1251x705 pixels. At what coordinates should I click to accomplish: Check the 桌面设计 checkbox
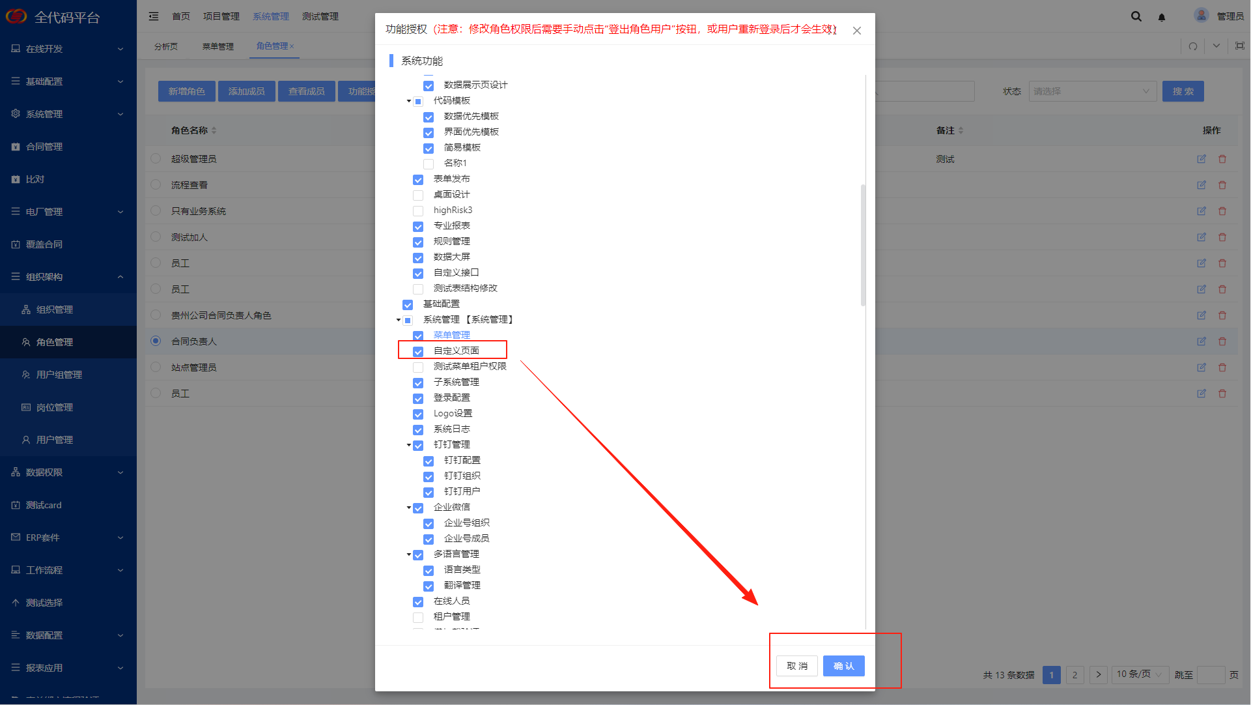coord(418,195)
